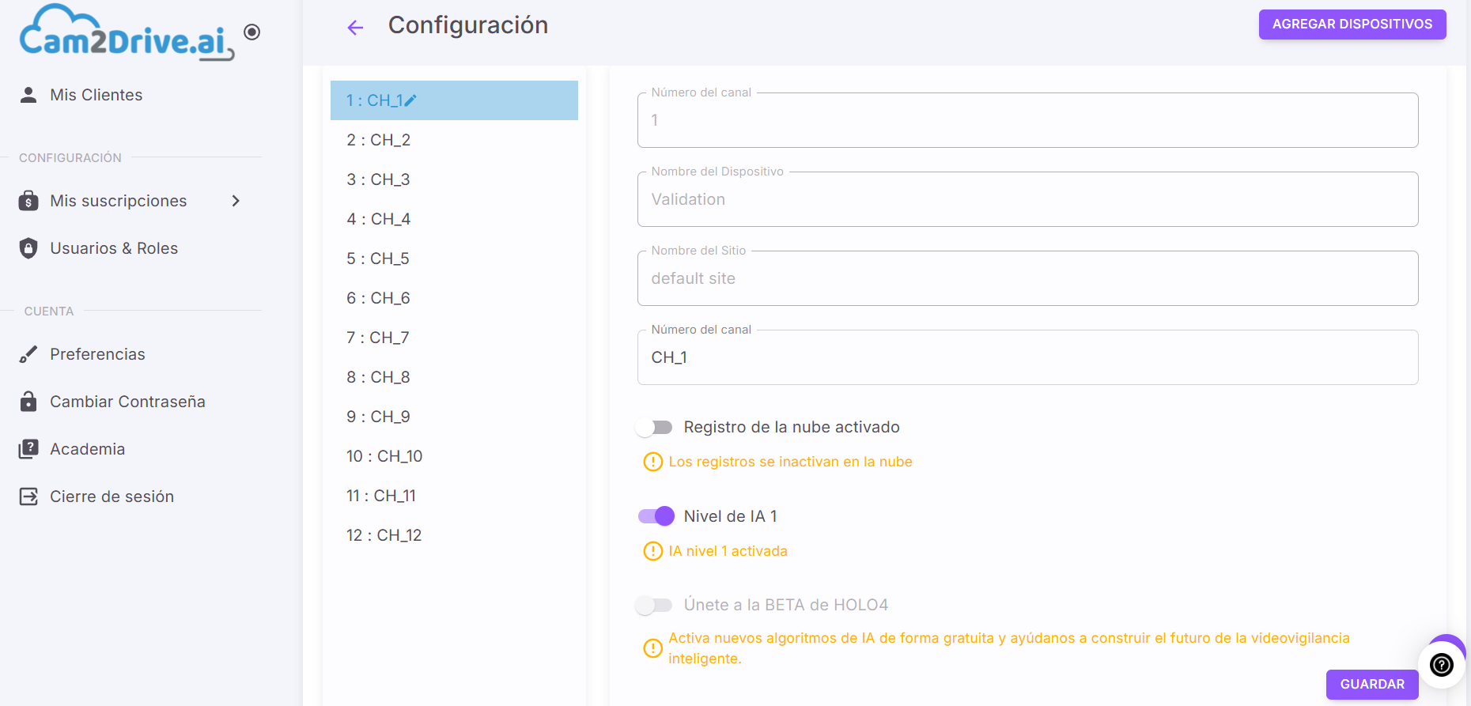Screen dimensions: 1471x706
Task: Select channel 5 : CH_5 in the list
Action: pos(454,259)
